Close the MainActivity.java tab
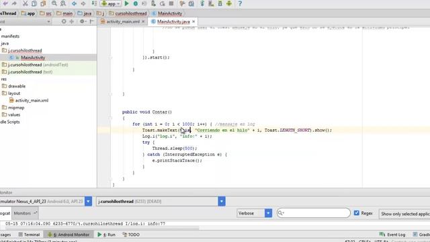The height and width of the screenshot is (242, 430). 193,22
